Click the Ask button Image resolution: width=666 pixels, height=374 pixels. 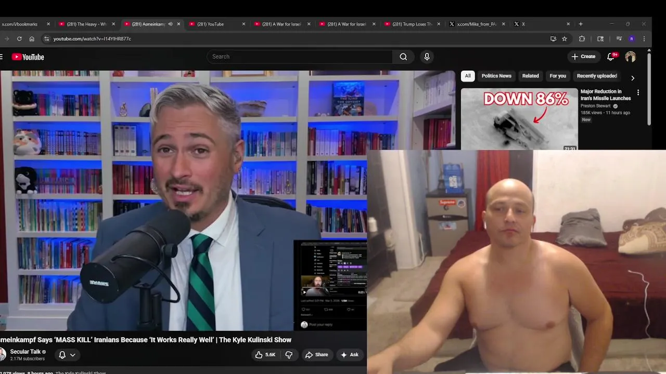click(350, 355)
